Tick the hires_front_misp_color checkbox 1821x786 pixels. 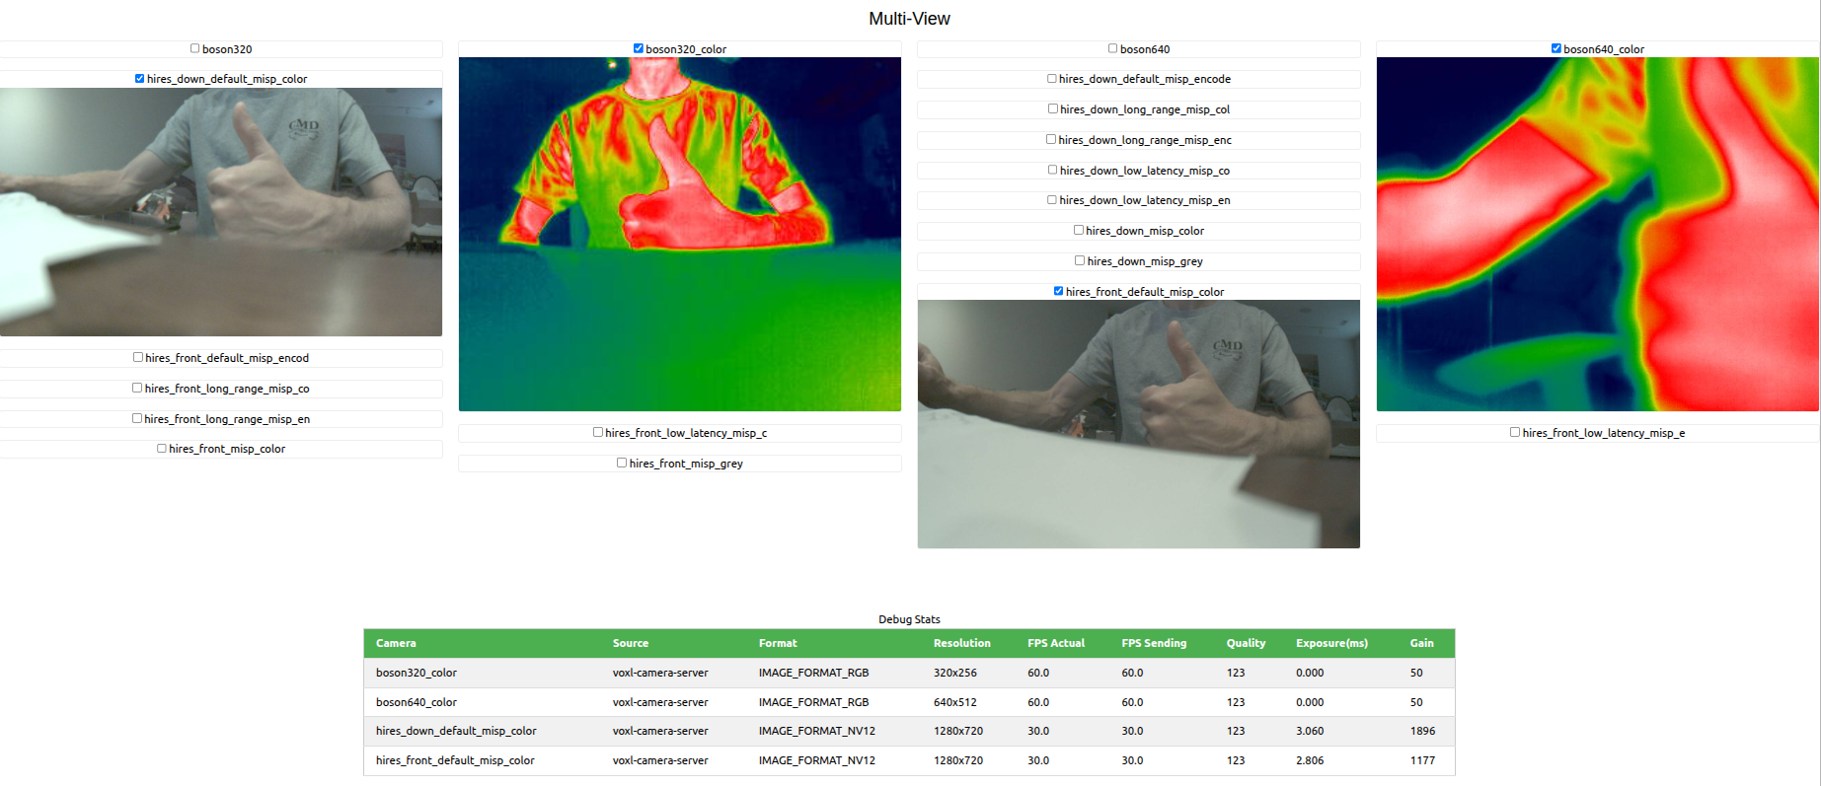161,449
